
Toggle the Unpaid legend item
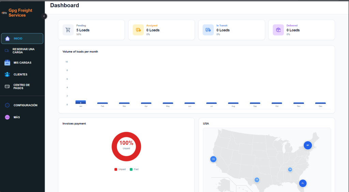tap(120, 169)
